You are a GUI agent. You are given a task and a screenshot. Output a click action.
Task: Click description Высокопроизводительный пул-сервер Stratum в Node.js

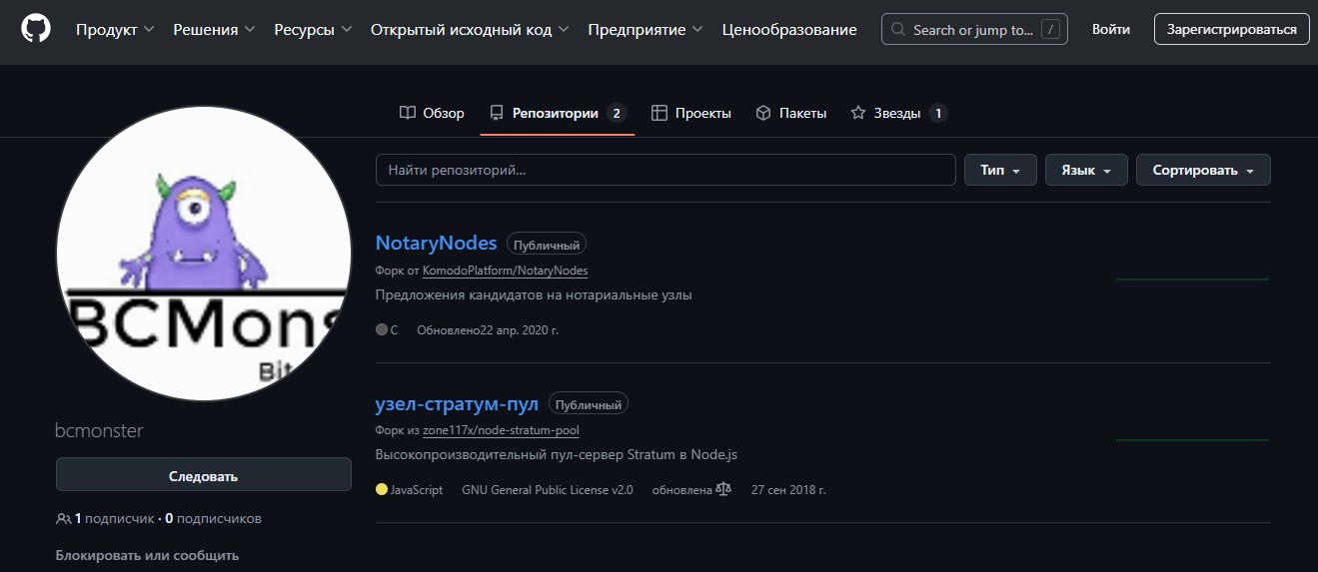point(557,455)
